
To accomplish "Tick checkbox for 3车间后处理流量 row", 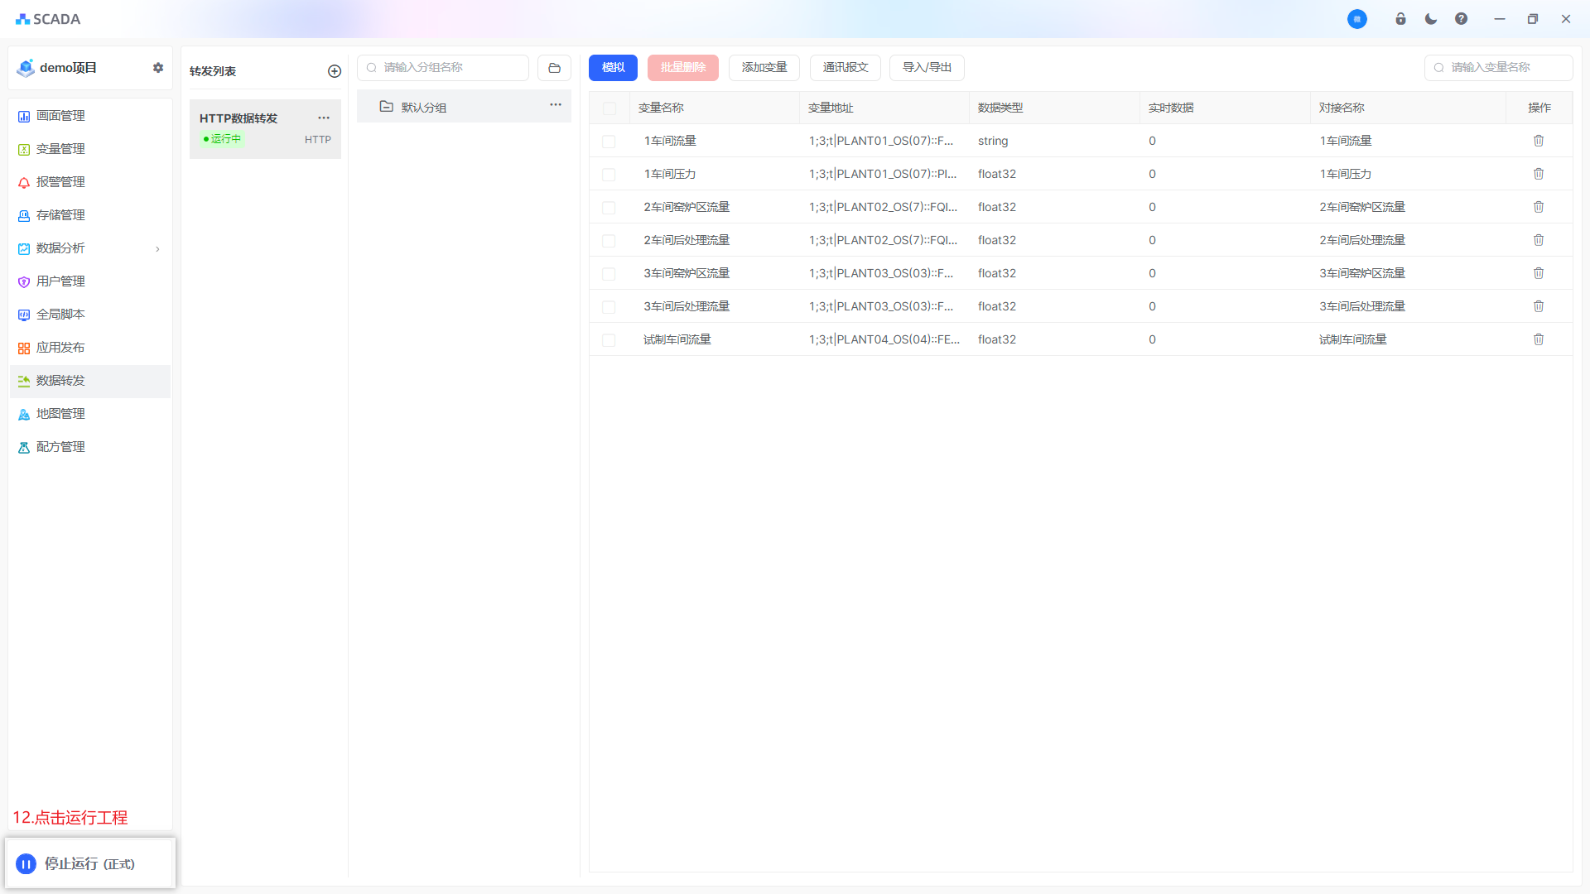I will (609, 307).
